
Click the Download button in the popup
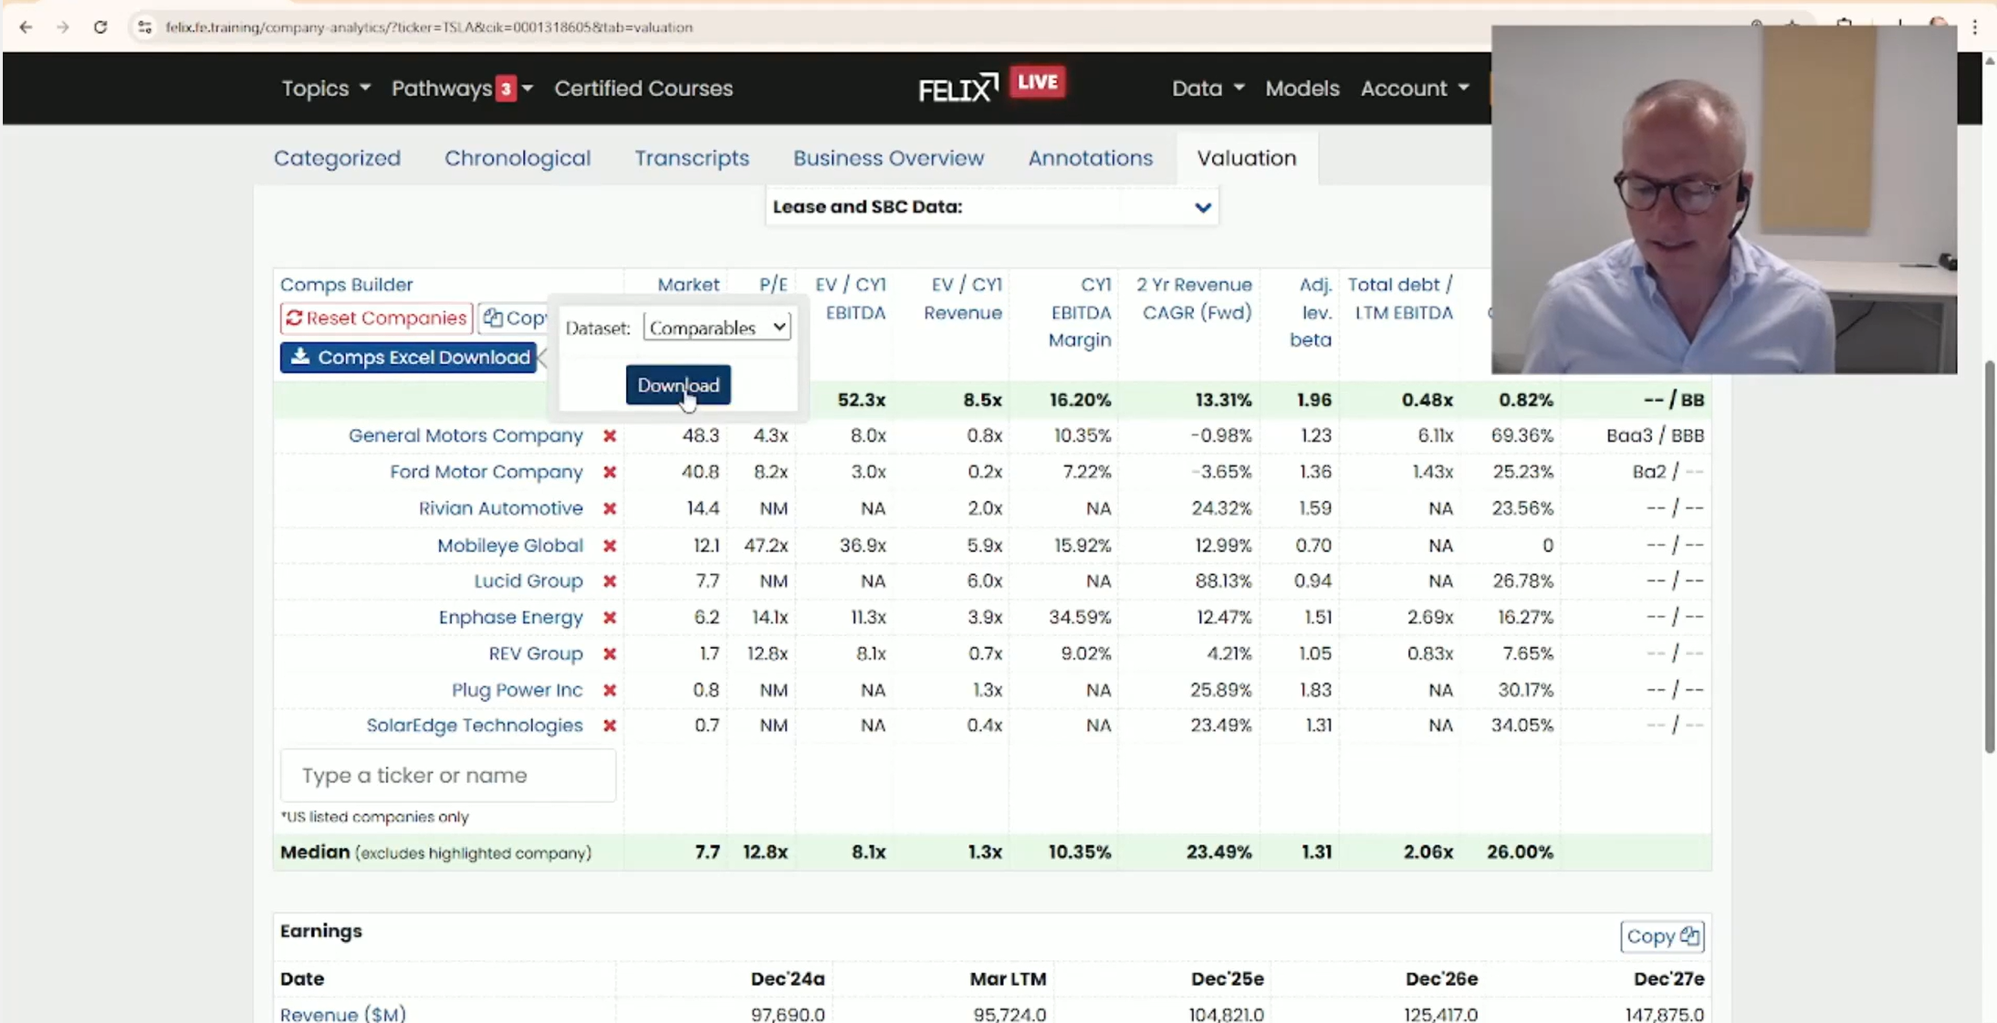pyautogui.click(x=677, y=384)
